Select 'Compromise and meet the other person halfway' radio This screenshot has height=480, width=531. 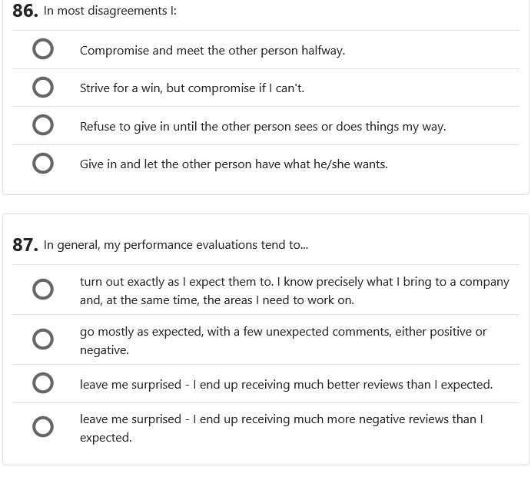pos(43,50)
